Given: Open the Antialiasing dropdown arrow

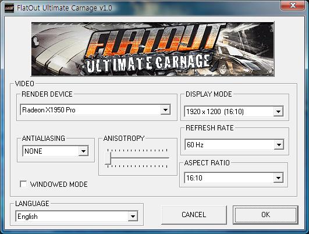Looking at the screenshot, I should click(x=83, y=151).
